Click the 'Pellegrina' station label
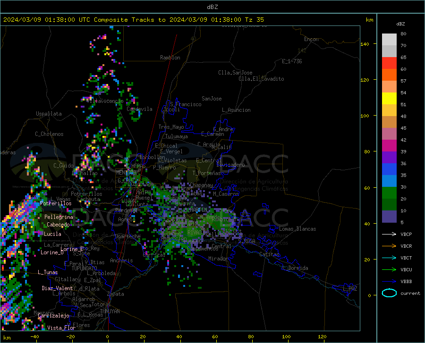 (59, 217)
